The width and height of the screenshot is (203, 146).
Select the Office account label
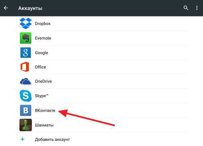(40, 67)
